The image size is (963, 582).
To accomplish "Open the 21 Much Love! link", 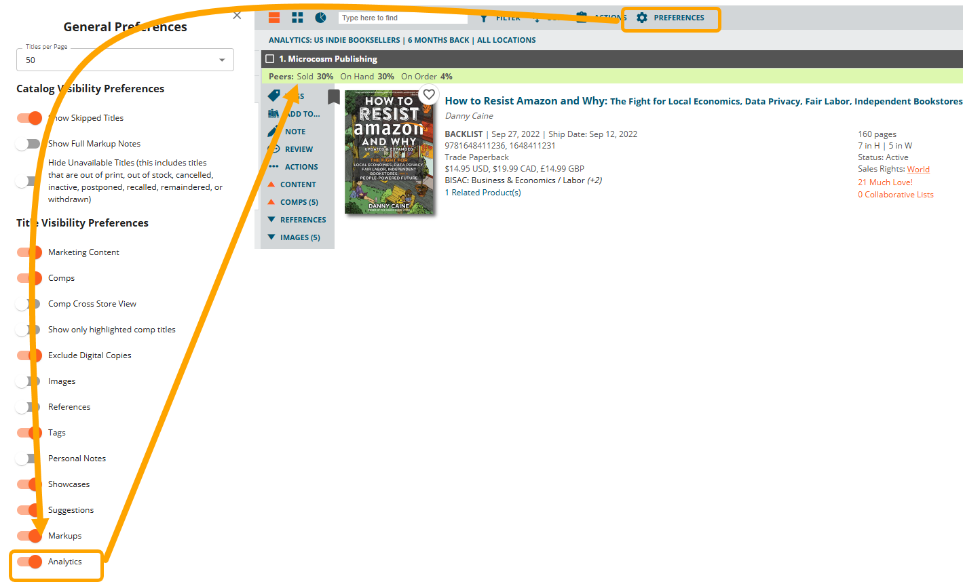I will pyautogui.click(x=885, y=182).
